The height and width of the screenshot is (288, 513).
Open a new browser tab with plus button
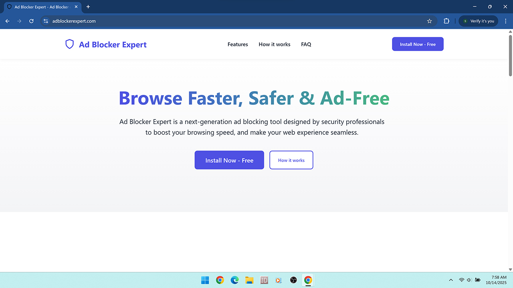click(88, 7)
